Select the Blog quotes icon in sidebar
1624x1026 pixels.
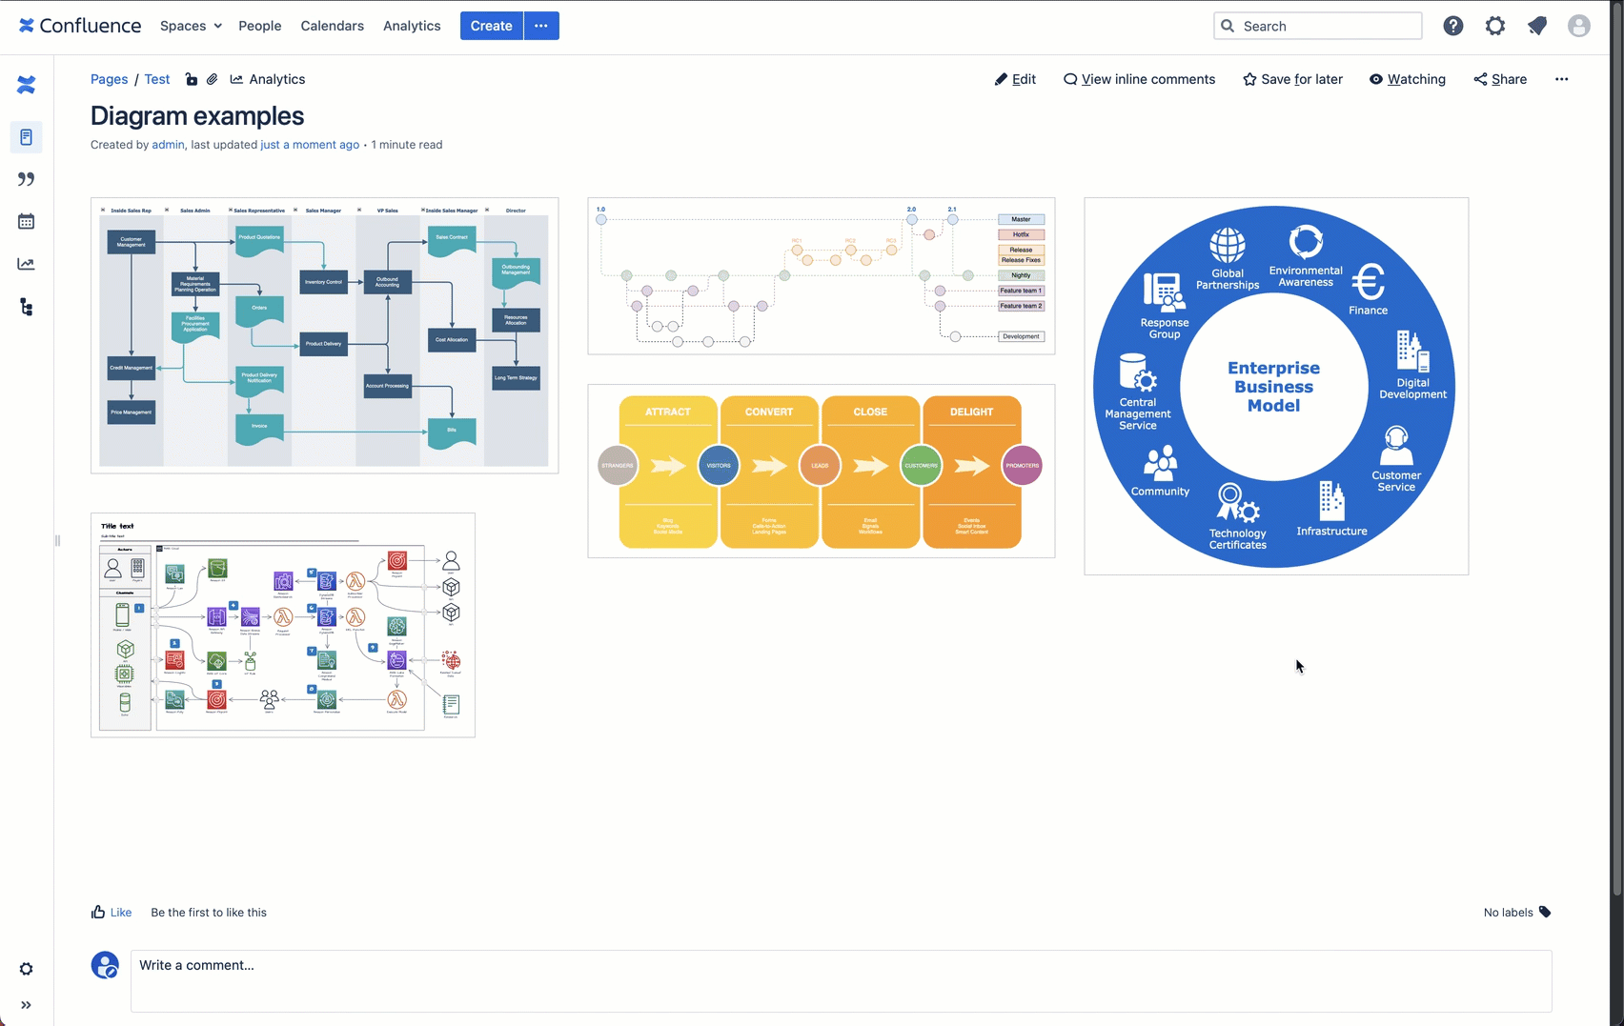pos(26,179)
